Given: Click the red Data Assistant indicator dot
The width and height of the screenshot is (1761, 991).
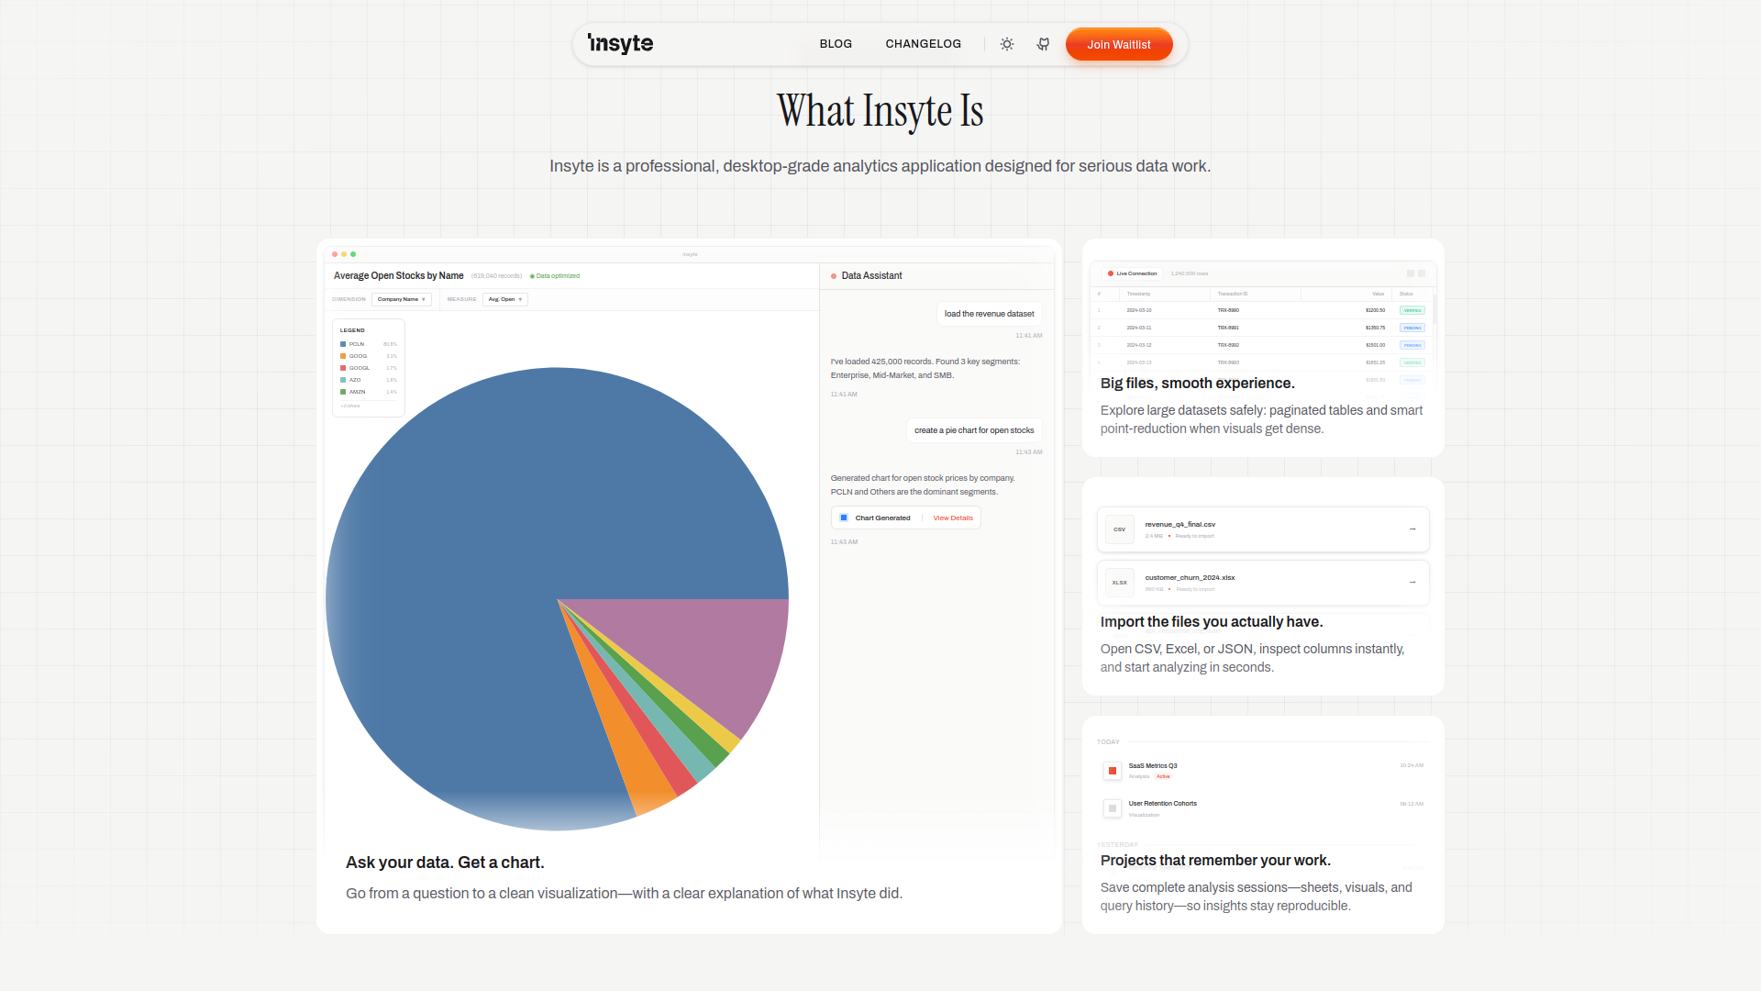Looking at the screenshot, I should point(834,275).
